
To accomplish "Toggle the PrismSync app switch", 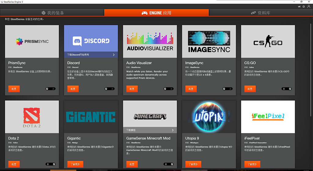I will (50, 89).
